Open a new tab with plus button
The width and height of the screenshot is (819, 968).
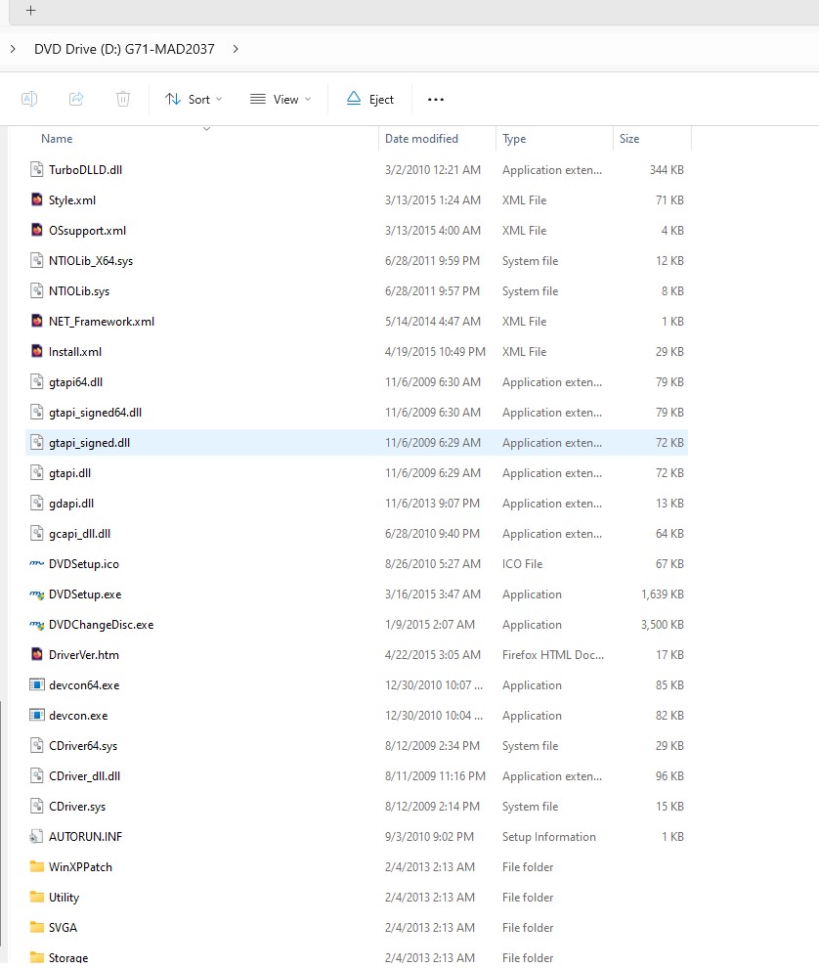pos(31,10)
